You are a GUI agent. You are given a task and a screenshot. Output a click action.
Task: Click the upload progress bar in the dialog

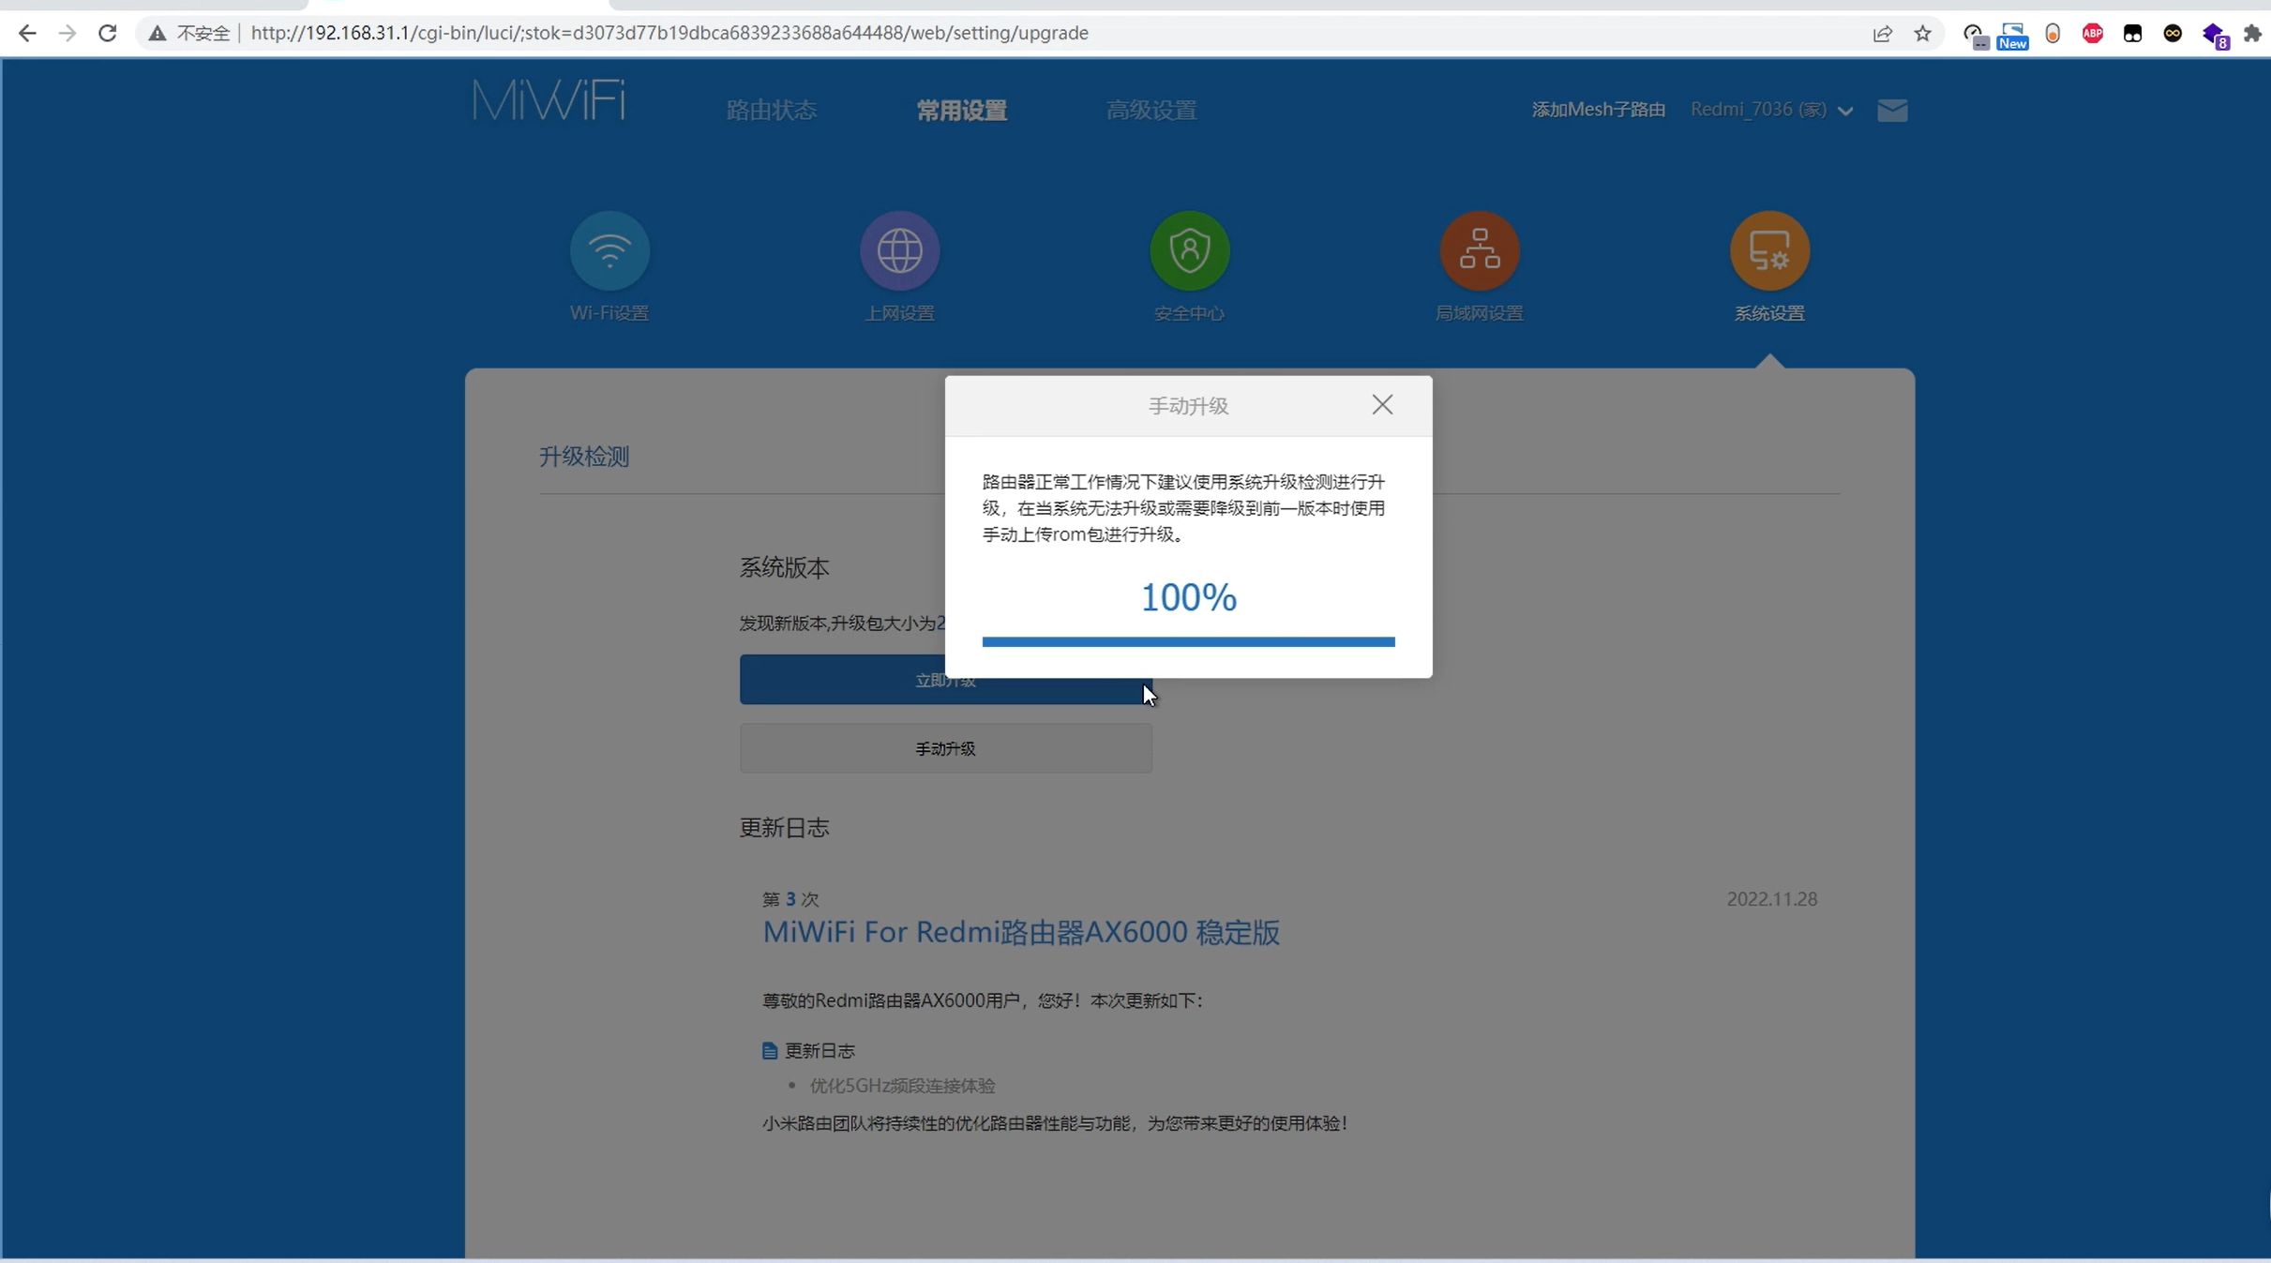coord(1187,640)
